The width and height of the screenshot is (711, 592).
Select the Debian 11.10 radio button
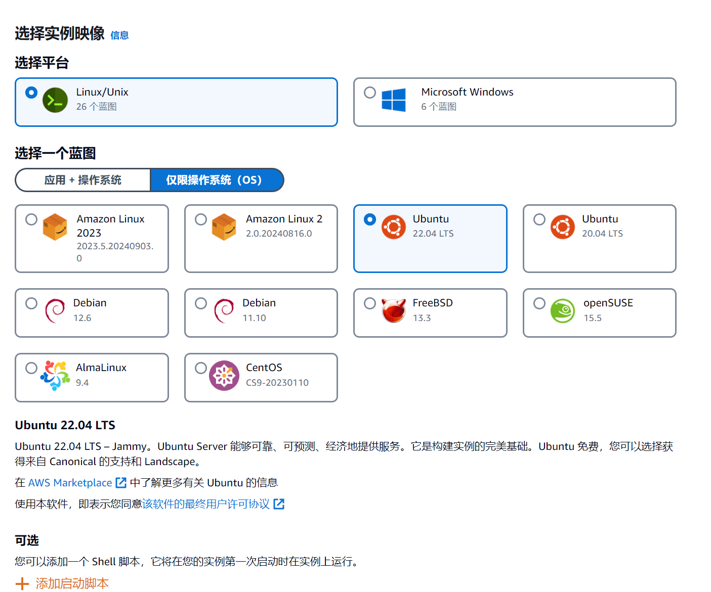tap(201, 303)
